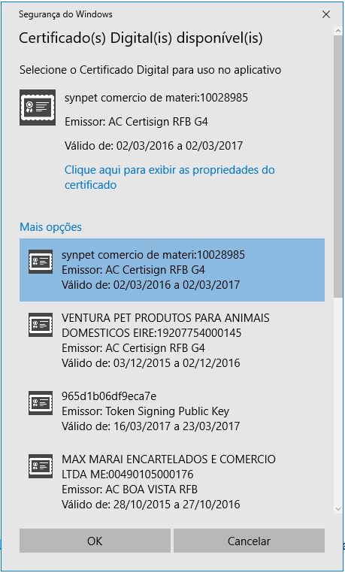Select the highlighted synpet comercio certificate
345x573 pixels.
click(172, 270)
